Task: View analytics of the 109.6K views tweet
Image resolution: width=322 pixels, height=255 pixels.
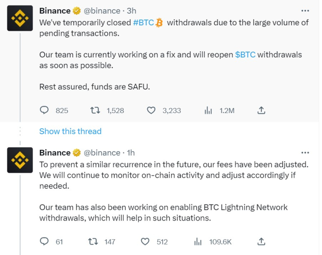Action: pos(198,241)
